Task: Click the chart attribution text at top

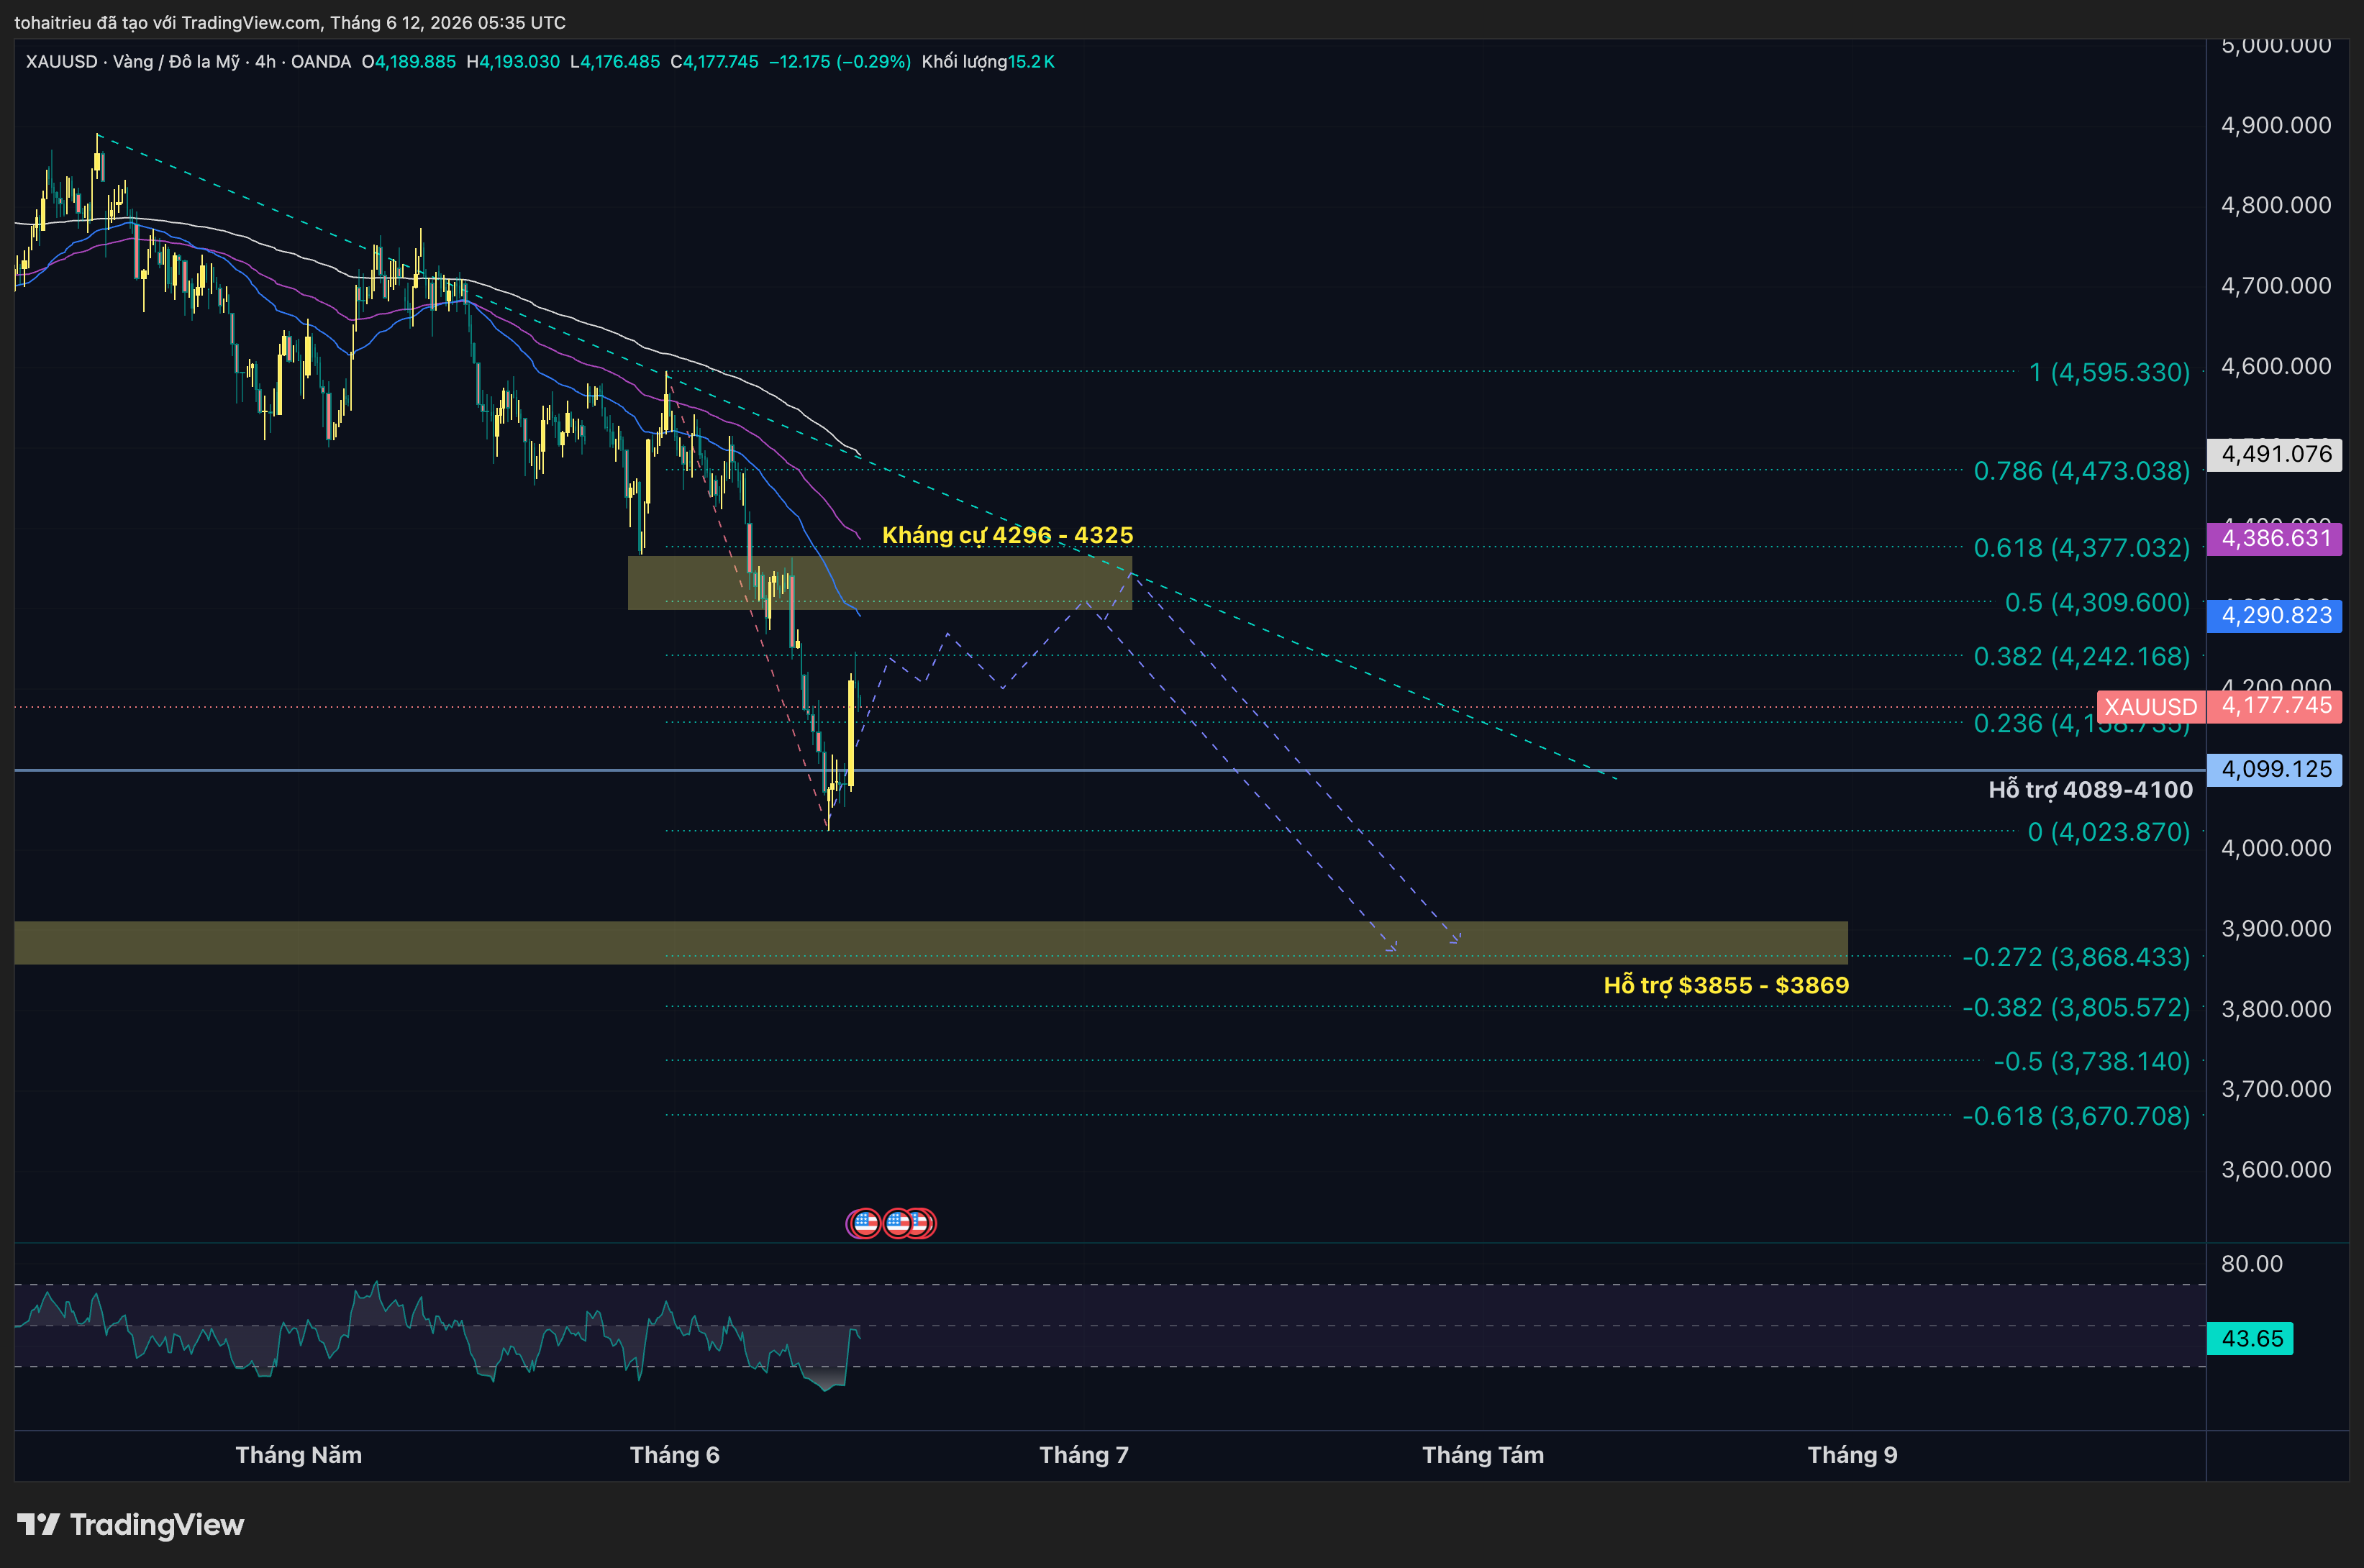Action: coord(290,22)
